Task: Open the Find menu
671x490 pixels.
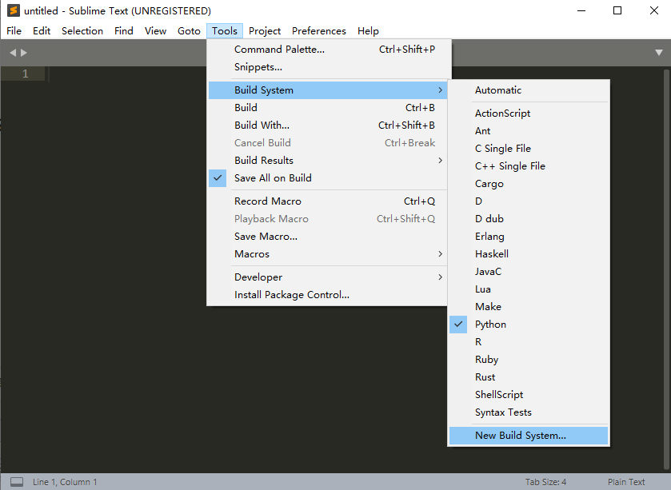Action: [124, 31]
